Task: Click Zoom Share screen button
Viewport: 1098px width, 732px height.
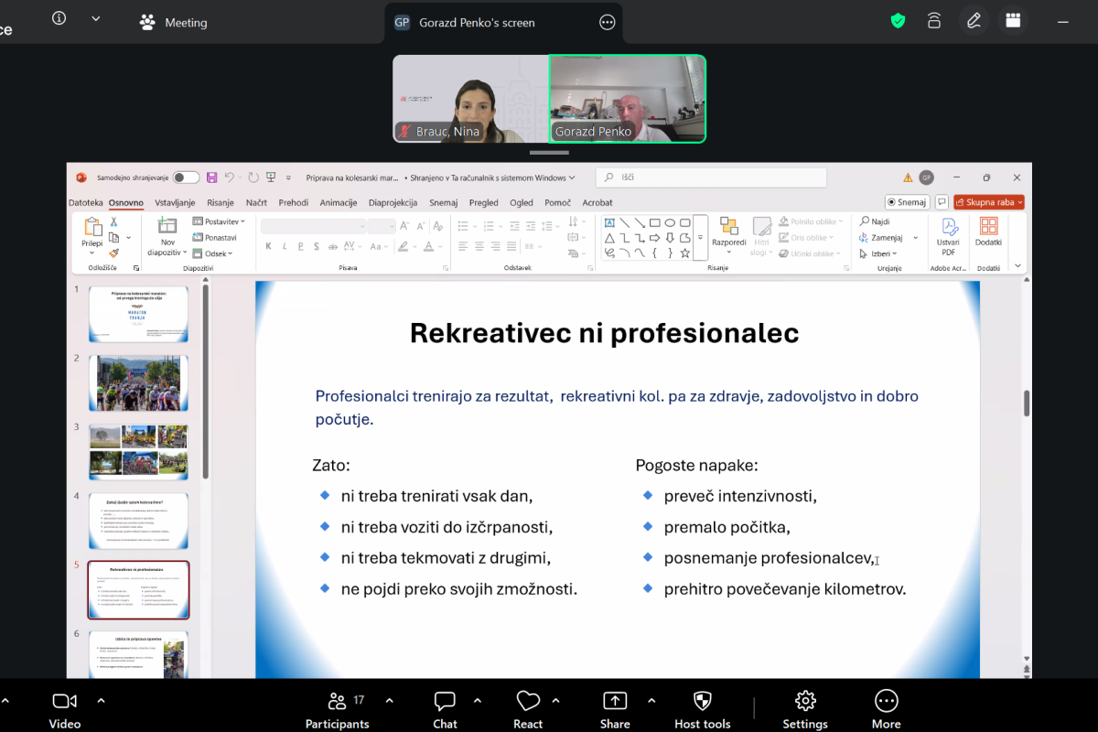Action: click(x=615, y=709)
